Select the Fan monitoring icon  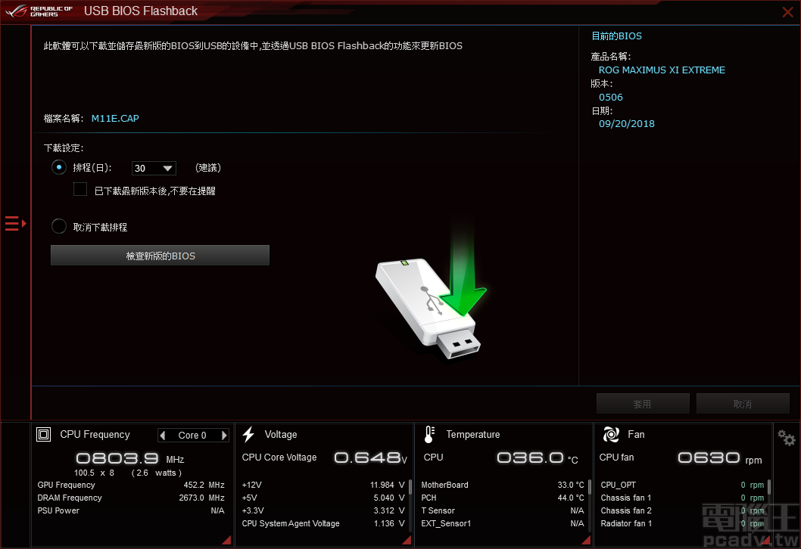click(x=610, y=434)
